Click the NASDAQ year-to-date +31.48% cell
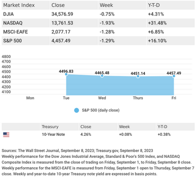Screen dimensions: 195x178 click(157, 23)
